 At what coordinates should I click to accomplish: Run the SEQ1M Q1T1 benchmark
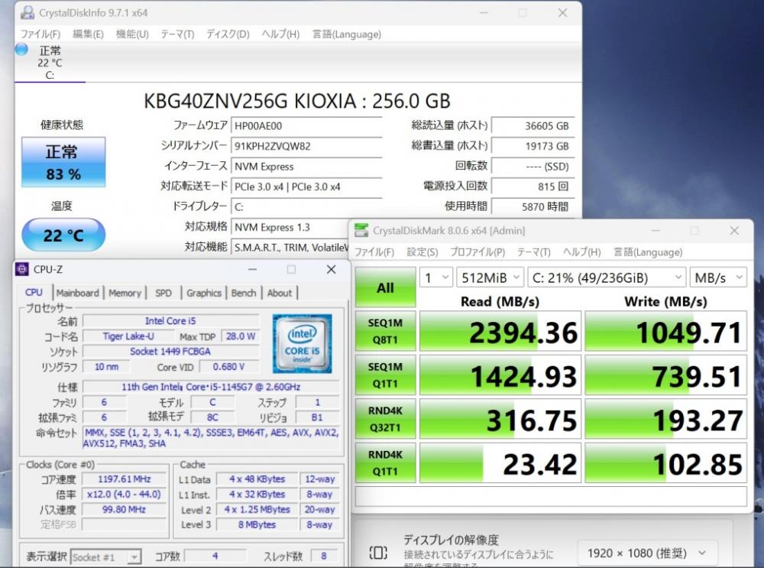[x=385, y=375]
